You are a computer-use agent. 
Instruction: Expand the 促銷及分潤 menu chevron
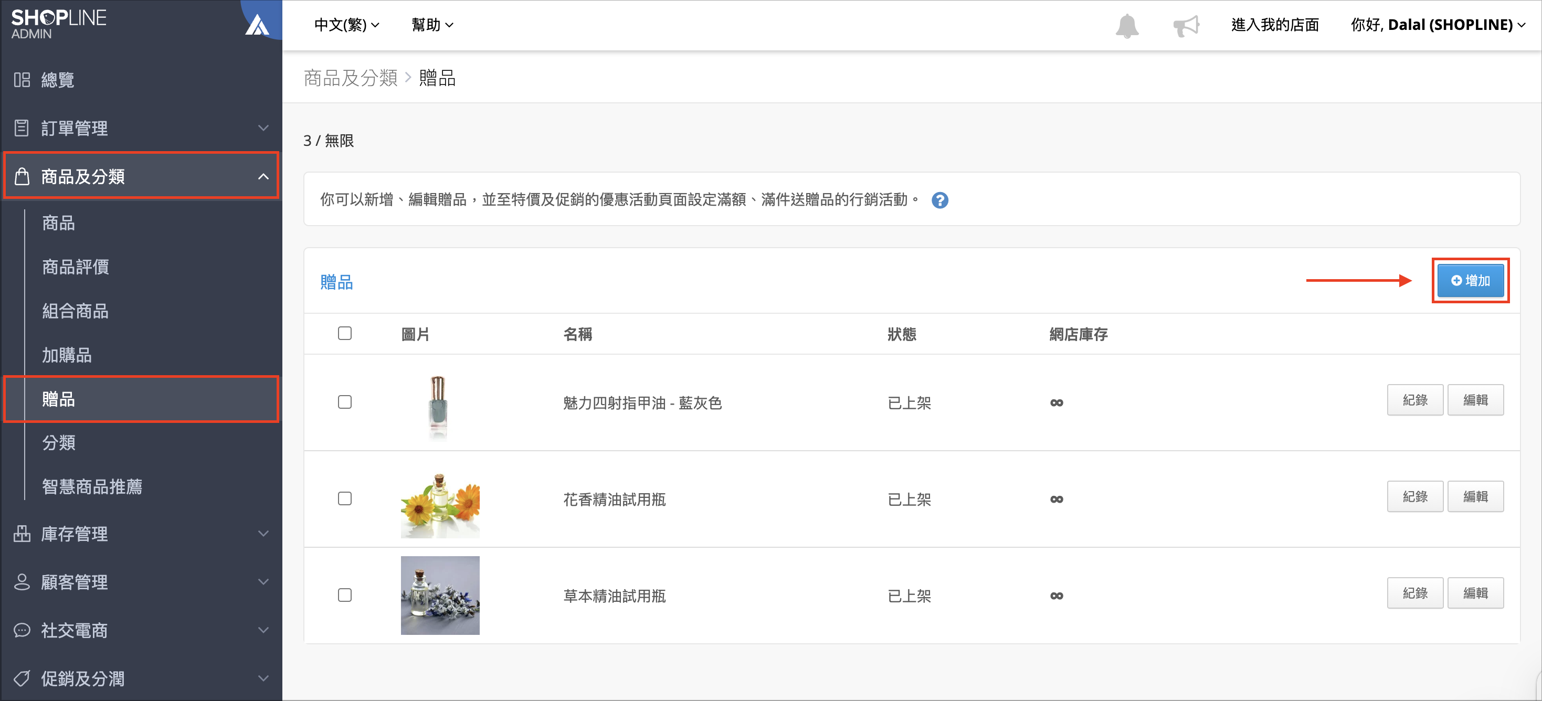click(263, 678)
